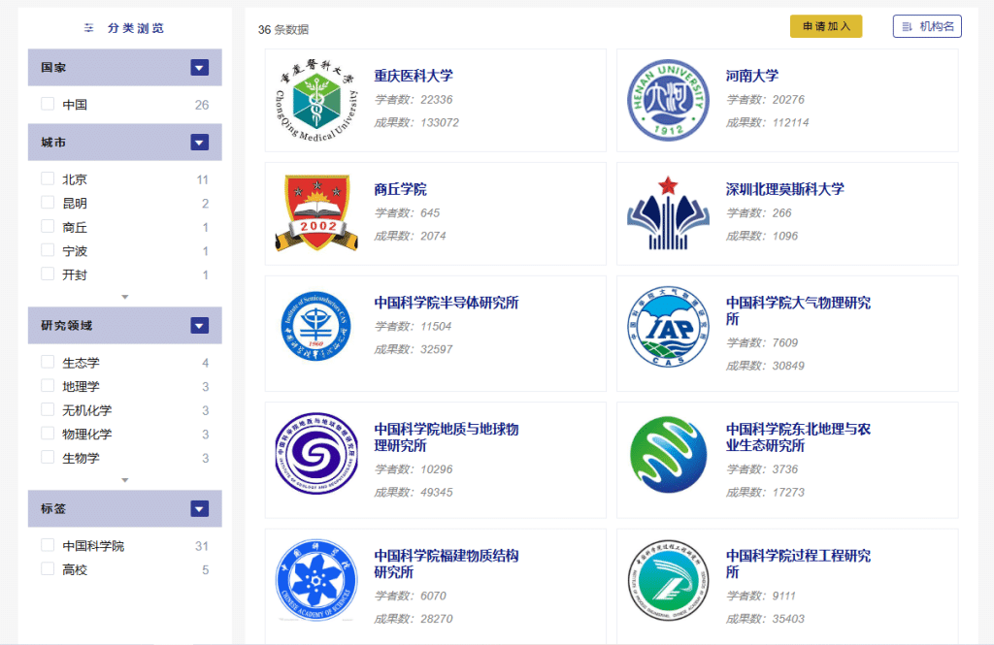Open the 商丘学院 shield emblem
The image size is (994, 645).
316,213
